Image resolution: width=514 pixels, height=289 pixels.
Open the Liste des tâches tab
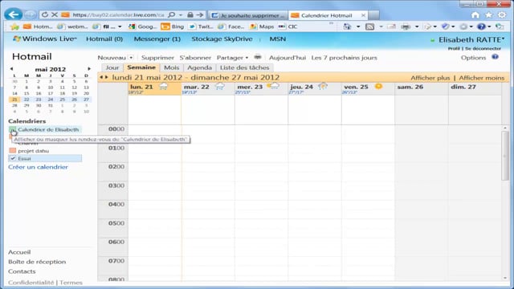click(244, 67)
